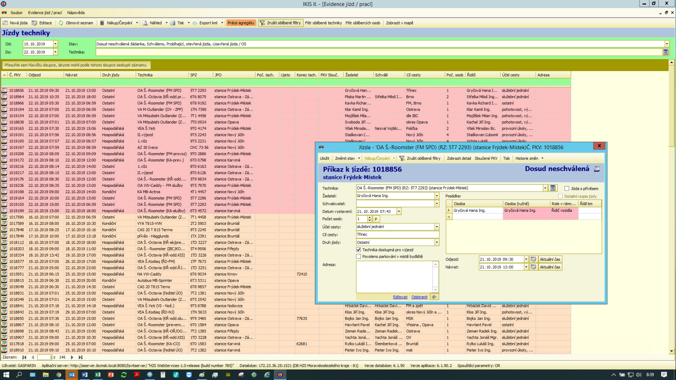Check Povoleno parkování v místě bydliště

click(359, 257)
